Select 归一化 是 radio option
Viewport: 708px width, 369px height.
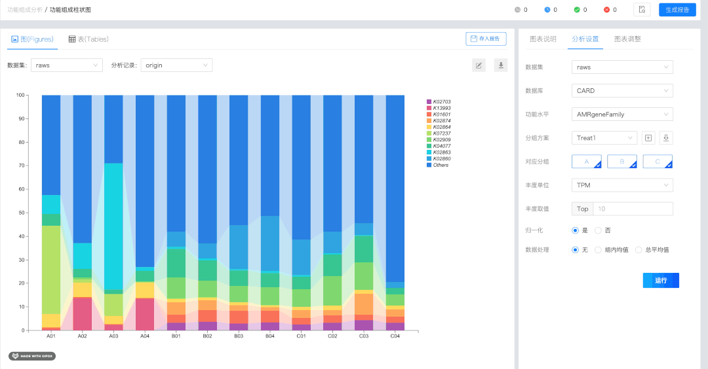tap(576, 230)
